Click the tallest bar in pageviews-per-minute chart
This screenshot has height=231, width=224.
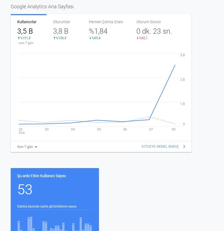[x=31, y=224]
